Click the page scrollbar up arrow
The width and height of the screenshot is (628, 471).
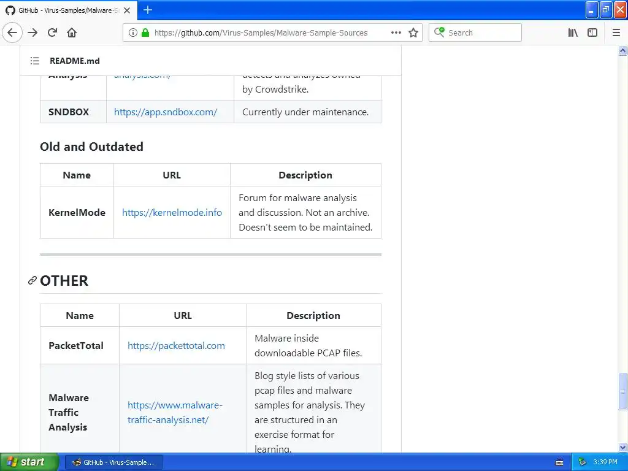622,50
